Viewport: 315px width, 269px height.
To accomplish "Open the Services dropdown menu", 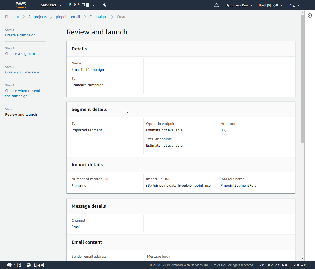I will (x=51, y=5).
